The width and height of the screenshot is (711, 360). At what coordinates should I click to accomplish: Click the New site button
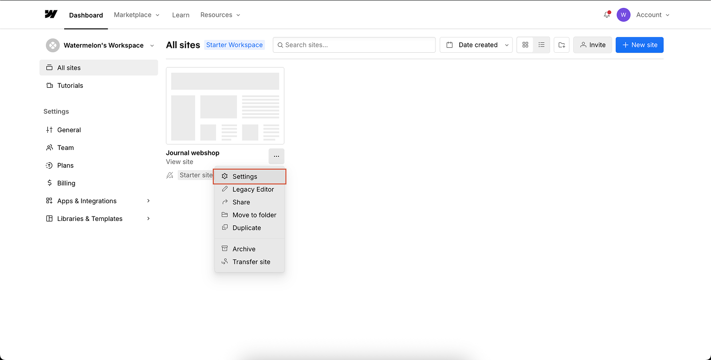[x=639, y=45]
